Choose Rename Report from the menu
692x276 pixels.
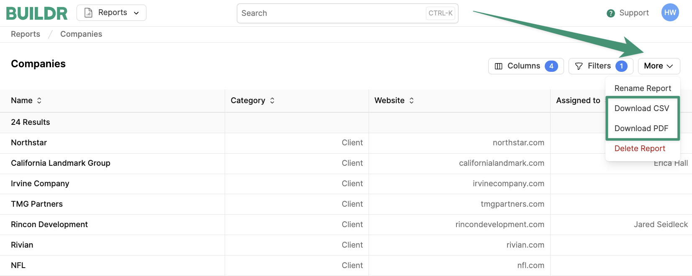click(643, 88)
